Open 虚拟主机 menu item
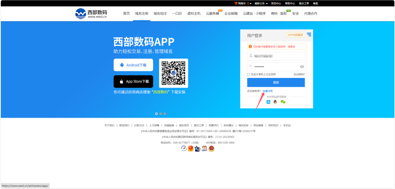This screenshot has width=395, height=189. [x=194, y=13]
